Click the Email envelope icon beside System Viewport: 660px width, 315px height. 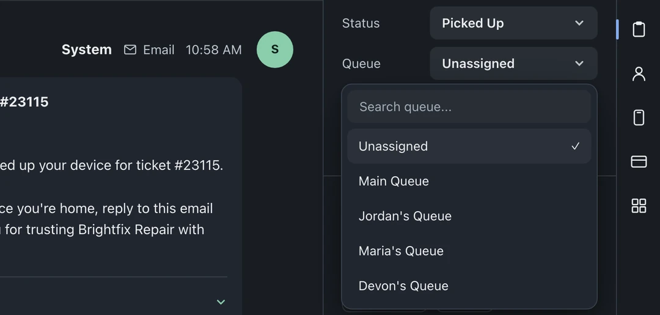click(x=130, y=50)
